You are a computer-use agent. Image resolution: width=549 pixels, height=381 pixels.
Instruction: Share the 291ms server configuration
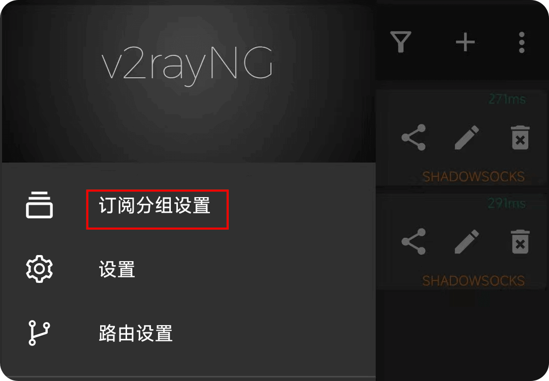[413, 241]
